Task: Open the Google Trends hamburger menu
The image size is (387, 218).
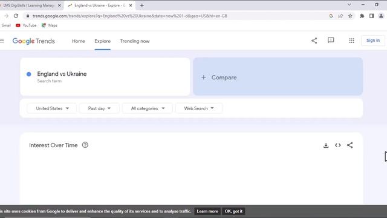Action: click(2, 41)
